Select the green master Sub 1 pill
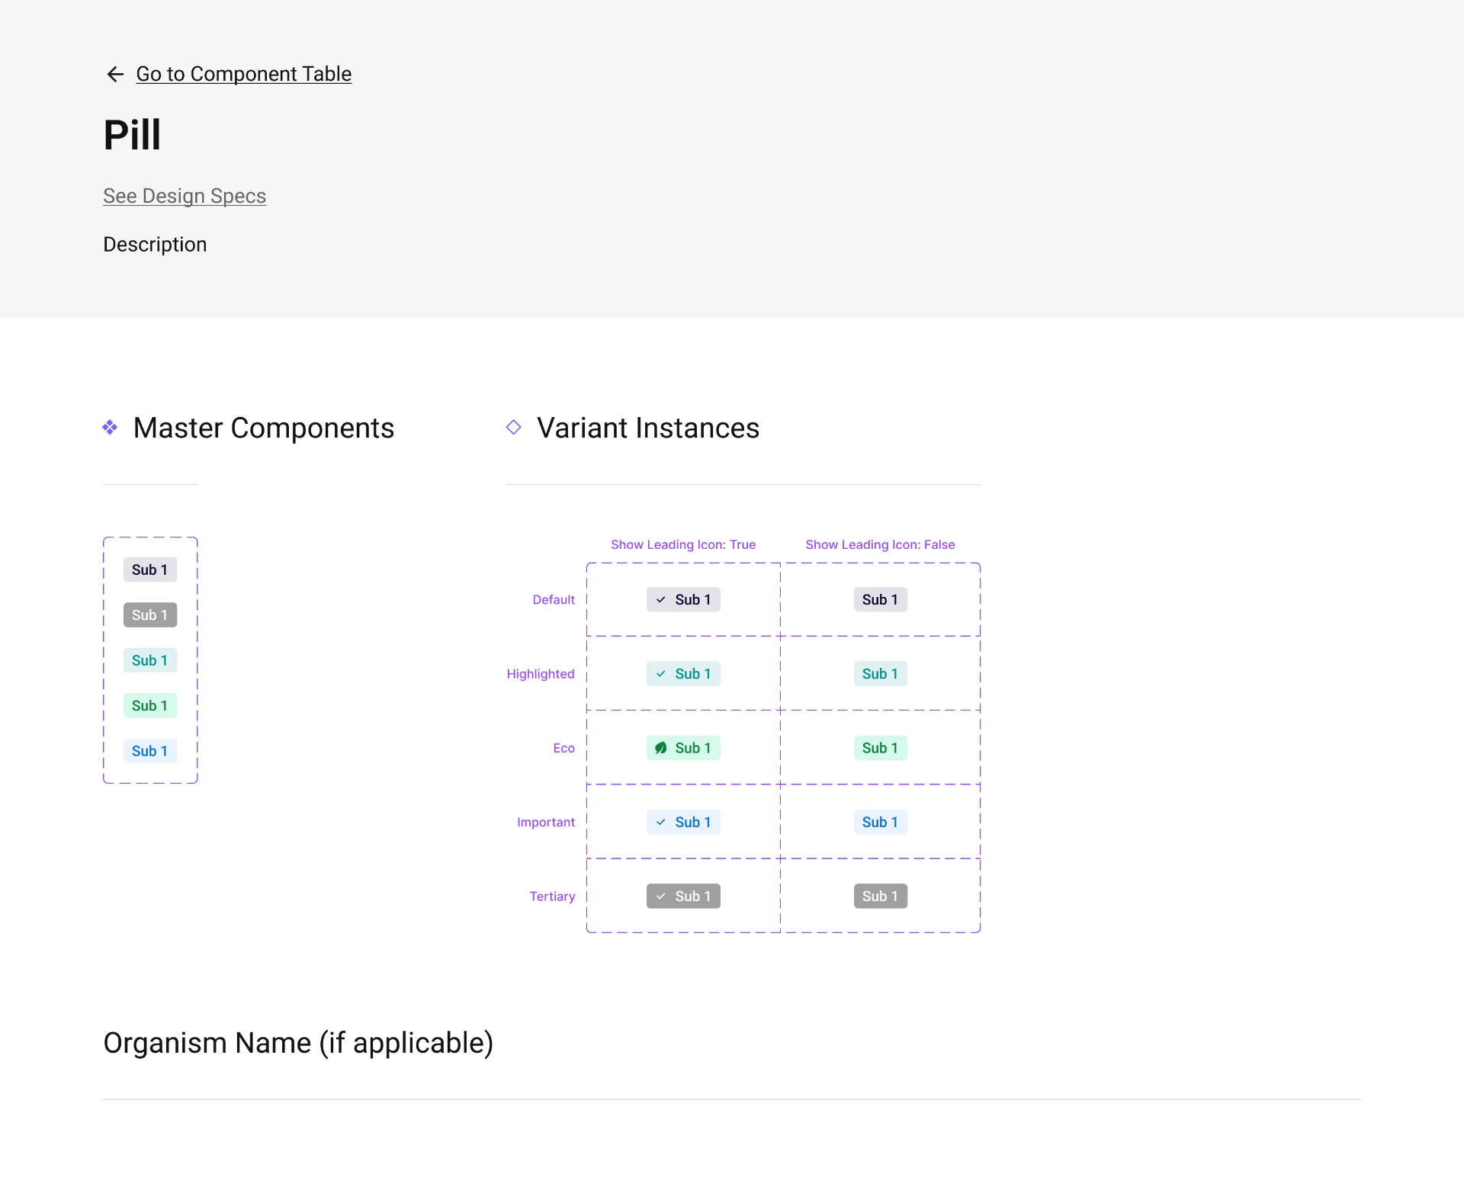 pyautogui.click(x=150, y=706)
